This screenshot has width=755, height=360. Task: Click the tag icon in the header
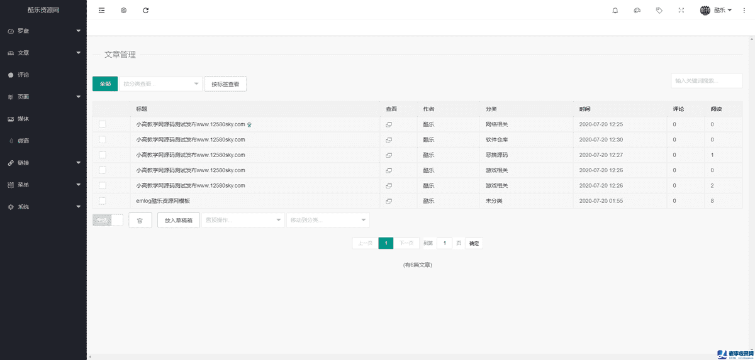pyautogui.click(x=659, y=11)
